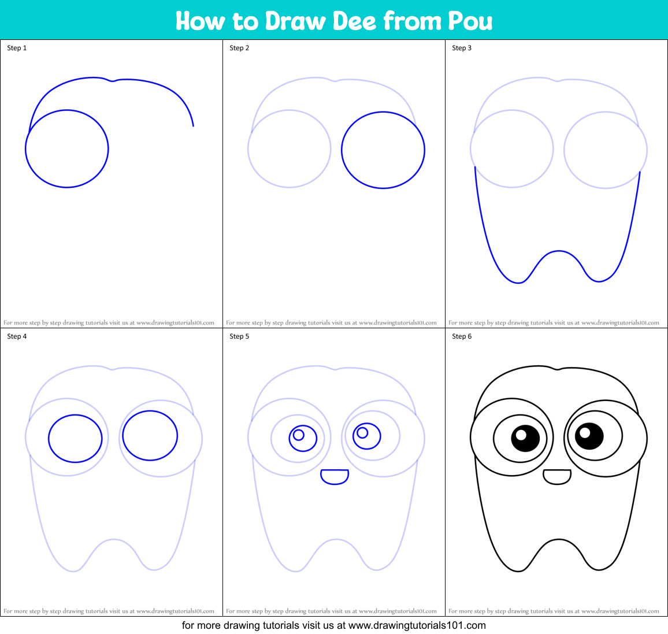Click the Step 4 panel label
This screenshot has width=668, height=634.
click(16, 336)
